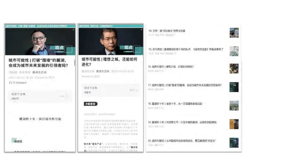The height and width of the screenshot is (168, 299).
Task: Click the thumbnail for list item 17
Action: click(x=234, y=87)
